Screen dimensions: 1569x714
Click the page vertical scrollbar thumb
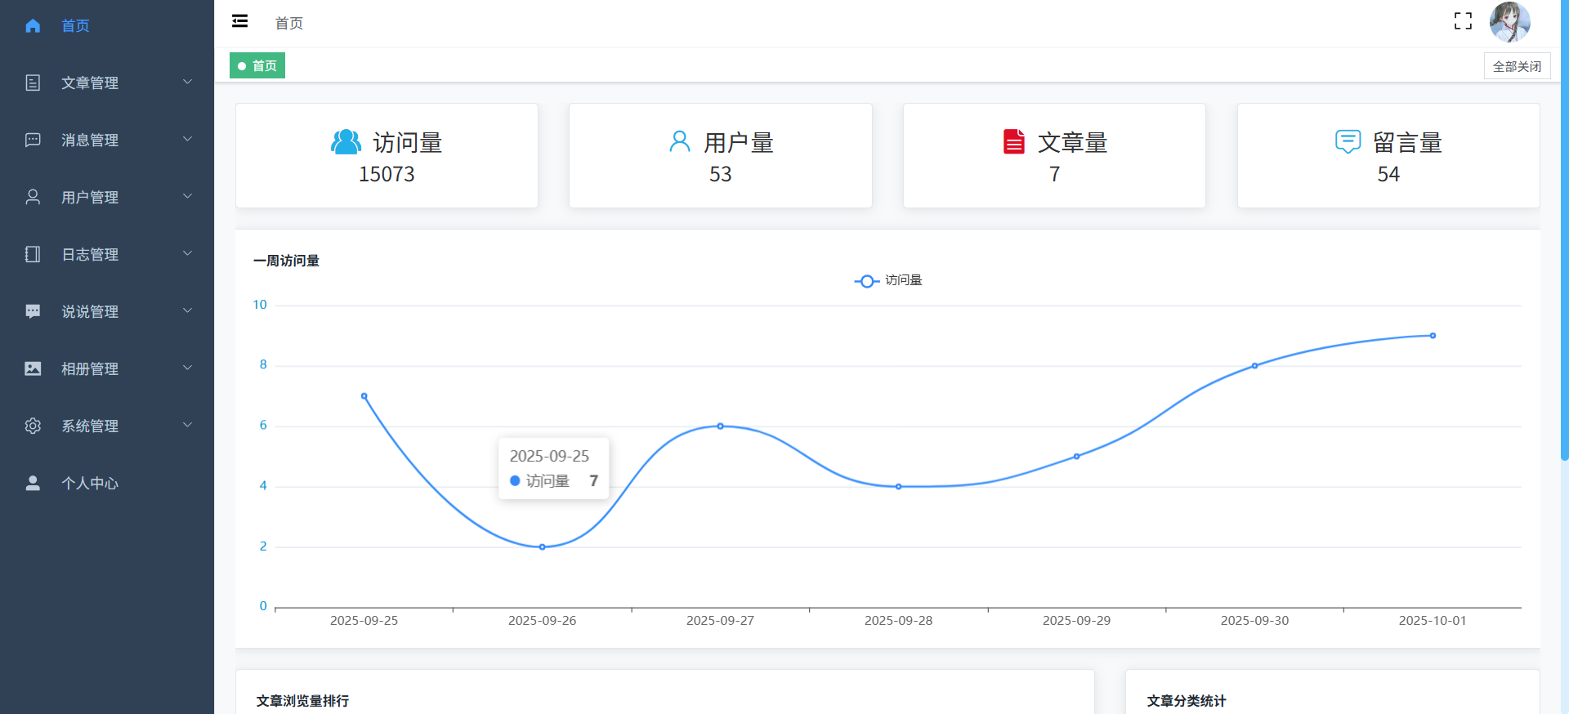coord(1564,229)
